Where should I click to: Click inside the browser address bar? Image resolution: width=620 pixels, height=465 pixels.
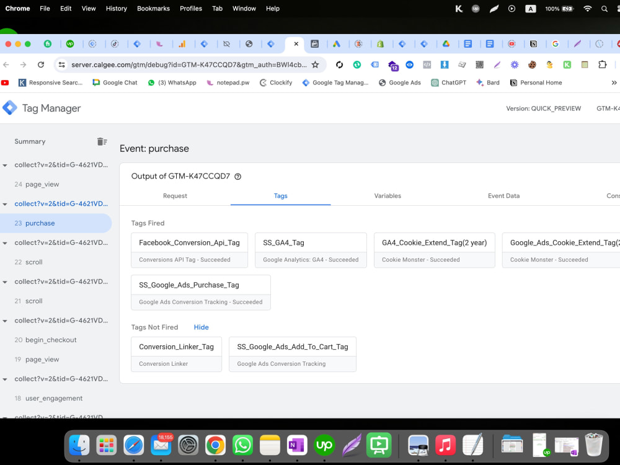[186, 64]
